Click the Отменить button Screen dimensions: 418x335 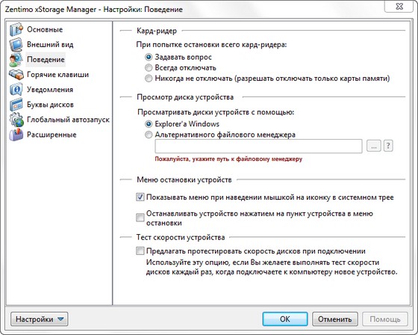coord(335,319)
